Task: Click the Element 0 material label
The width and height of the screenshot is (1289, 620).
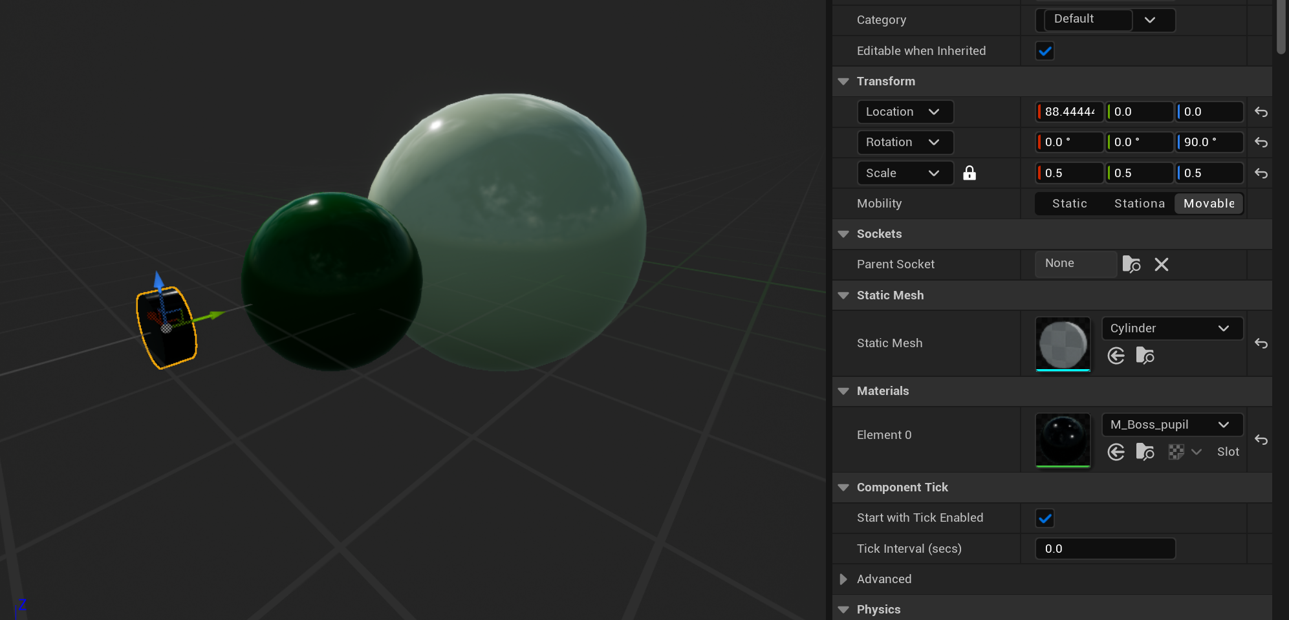Action: tap(884, 435)
